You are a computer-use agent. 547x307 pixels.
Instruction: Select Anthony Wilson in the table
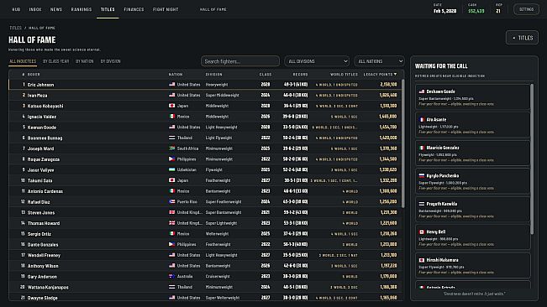(205, 266)
